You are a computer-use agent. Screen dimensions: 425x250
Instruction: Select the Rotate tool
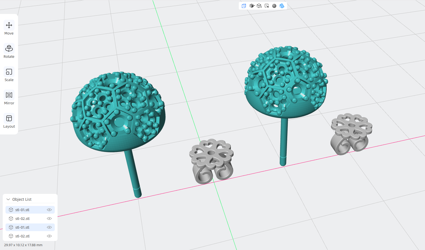tap(9, 51)
